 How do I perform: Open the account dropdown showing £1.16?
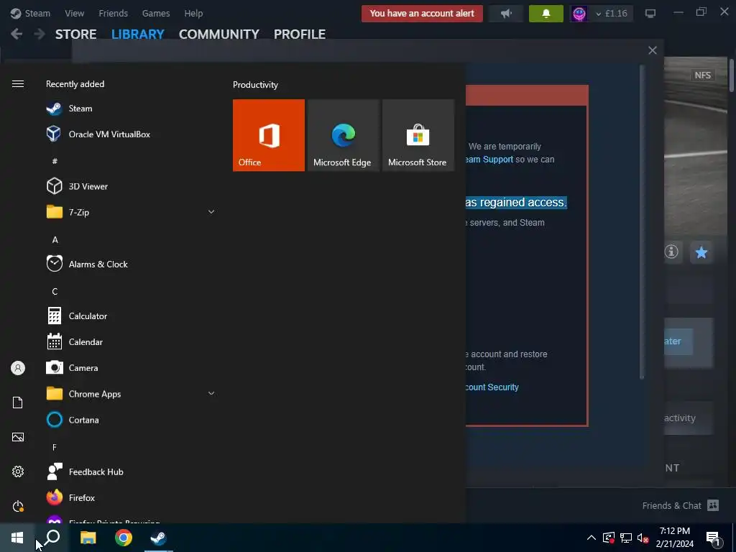tap(611, 14)
